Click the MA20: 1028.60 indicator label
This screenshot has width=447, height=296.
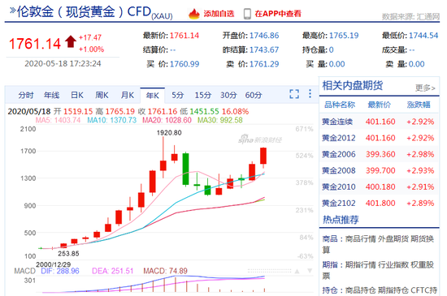167,120
